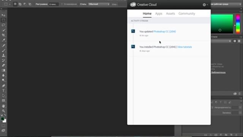Filter layers by smart objects
This screenshot has height=137, width=243.
(230, 102)
